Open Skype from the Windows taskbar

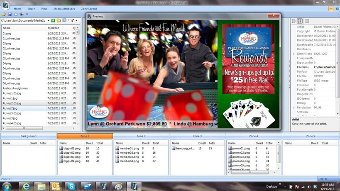[x=71, y=186]
